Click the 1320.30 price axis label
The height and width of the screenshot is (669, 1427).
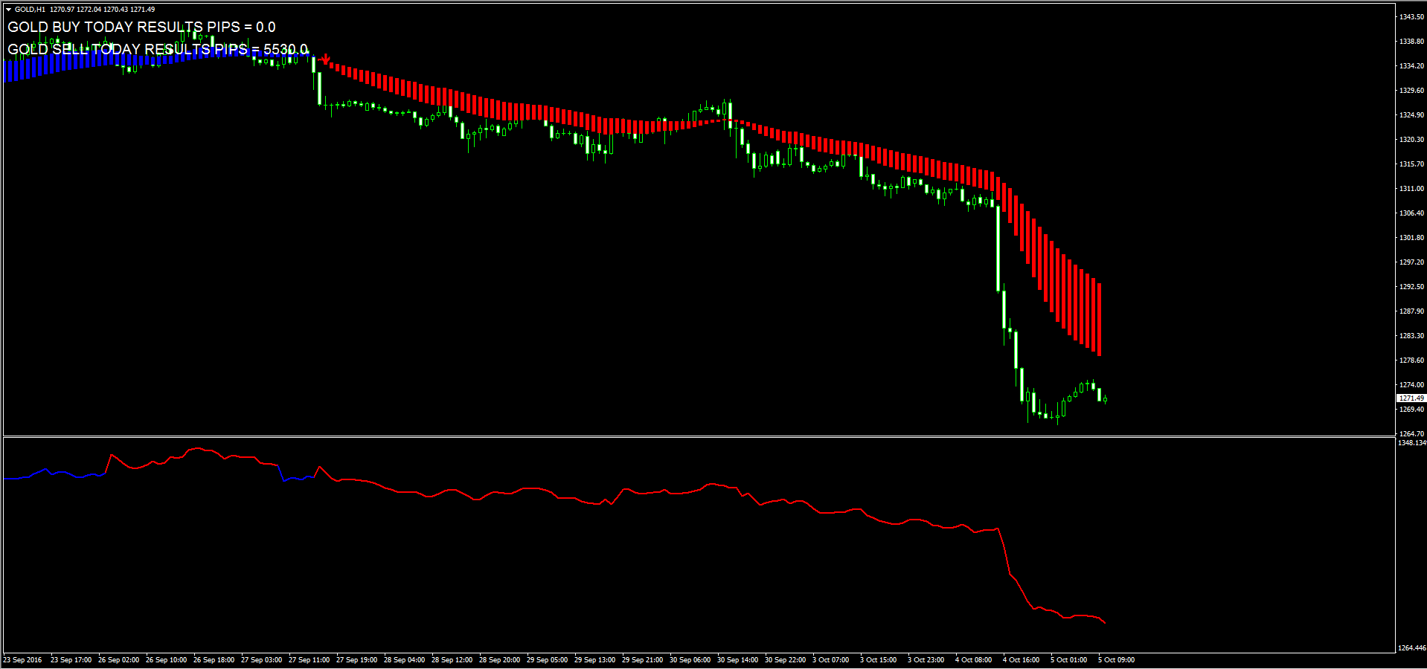[1411, 140]
